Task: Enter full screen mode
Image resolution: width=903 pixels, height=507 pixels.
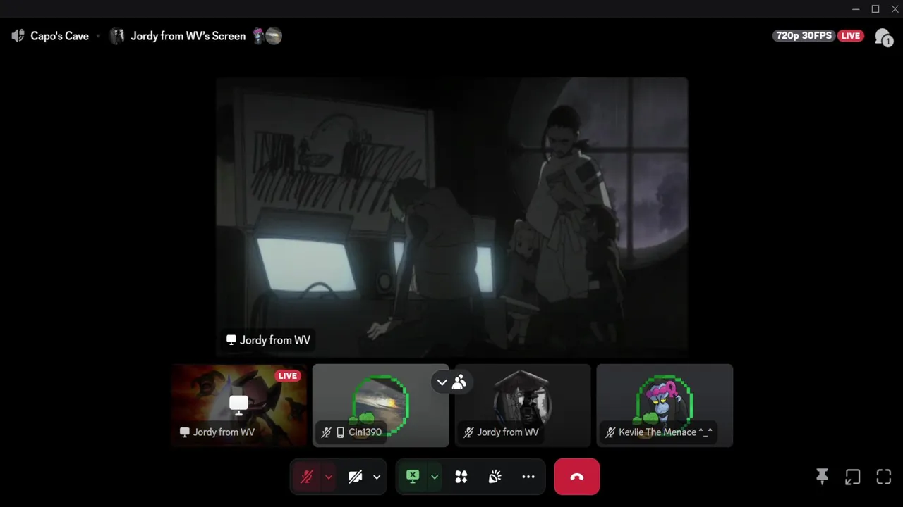Action: point(884,477)
